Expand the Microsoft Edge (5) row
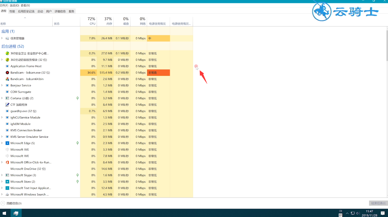Screen dimensions: 388x217 2,143
